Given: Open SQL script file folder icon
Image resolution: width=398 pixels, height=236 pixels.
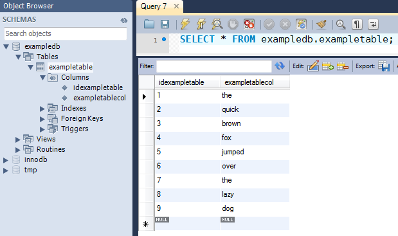Looking at the screenshot, I should [x=149, y=24].
